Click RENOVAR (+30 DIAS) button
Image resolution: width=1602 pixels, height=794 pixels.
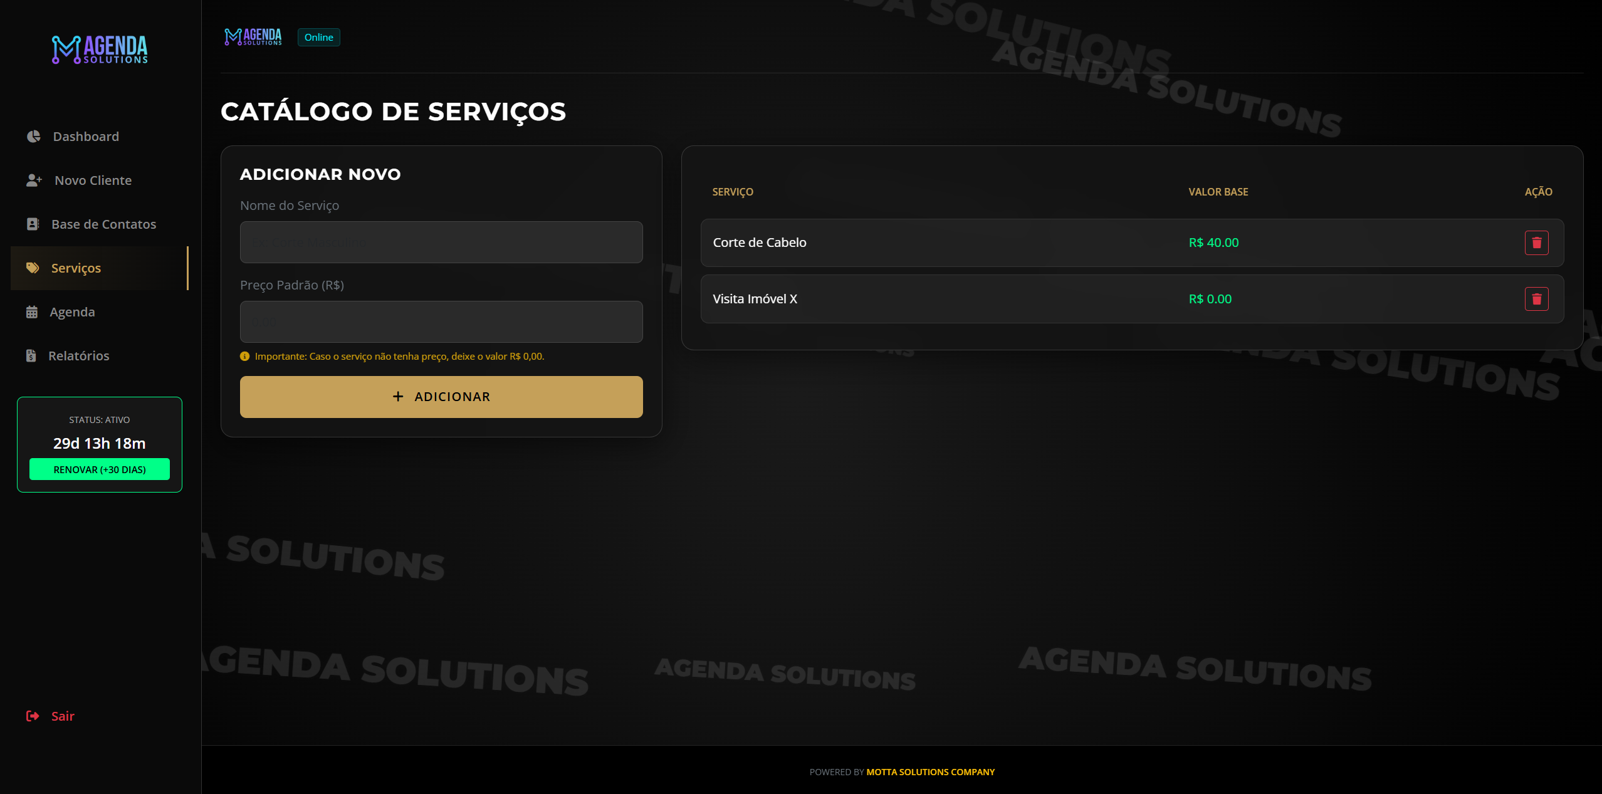tap(100, 469)
